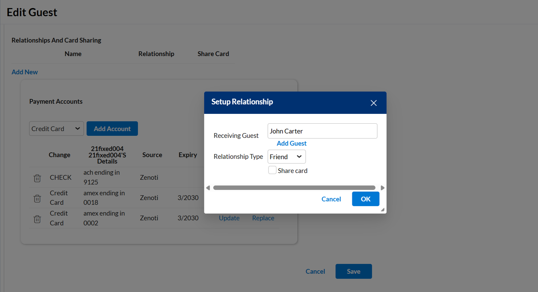Click the dialog horizontal scrollbar track
538x292 pixels.
(x=294, y=188)
